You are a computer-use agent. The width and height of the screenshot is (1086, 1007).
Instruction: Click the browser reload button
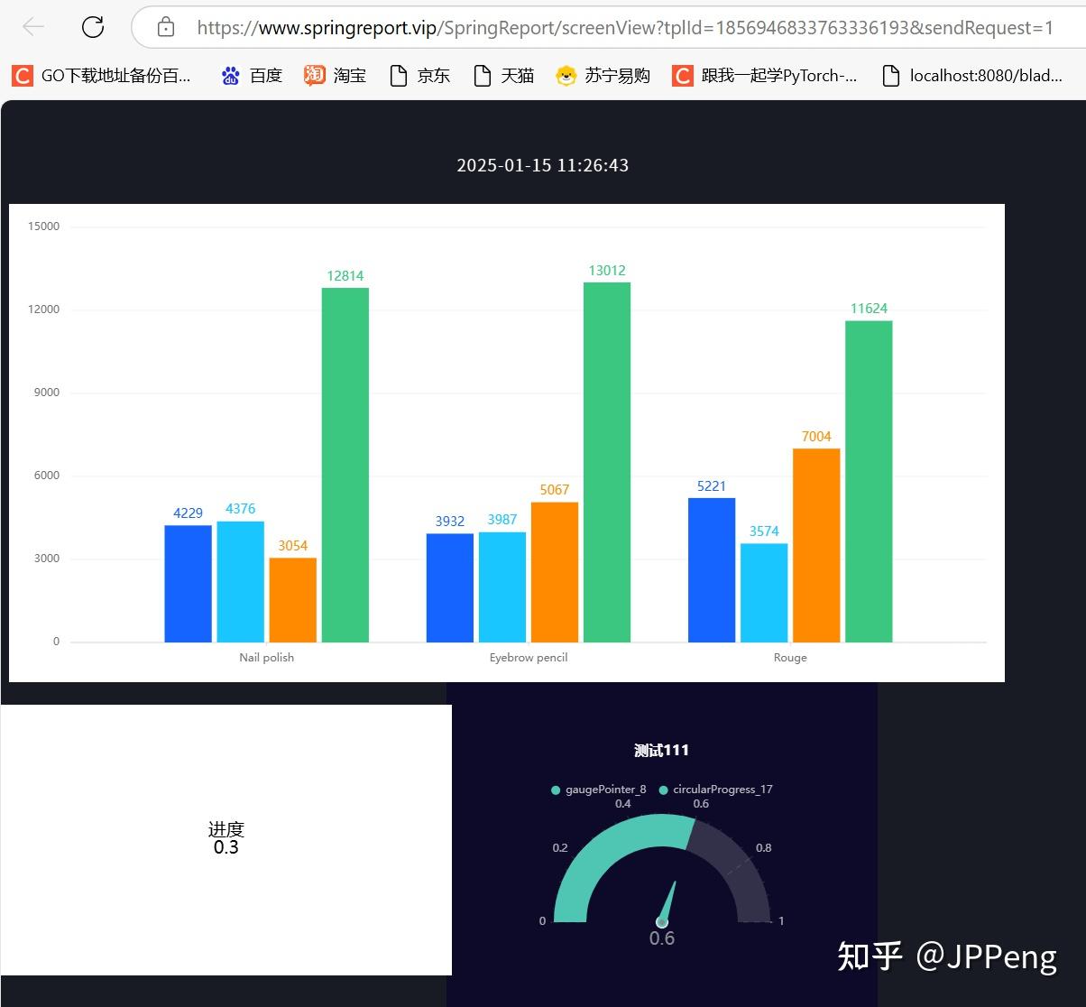[92, 26]
